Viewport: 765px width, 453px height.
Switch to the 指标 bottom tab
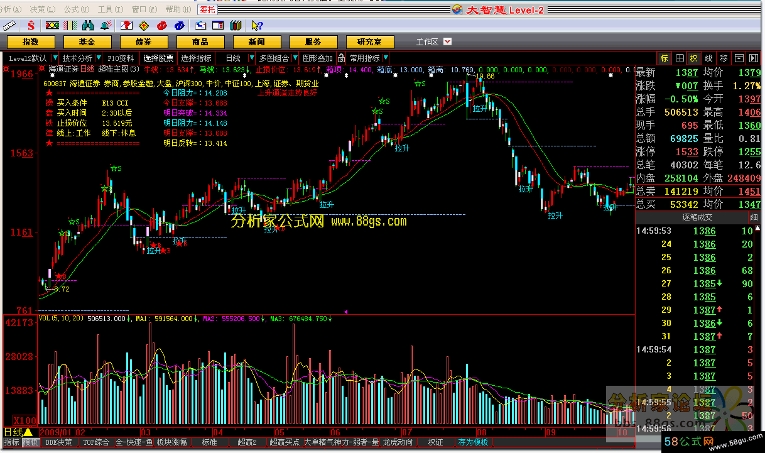pos(11,442)
